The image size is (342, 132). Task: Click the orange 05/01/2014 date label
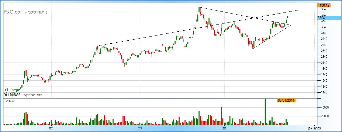pyautogui.click(x=286, y=101)
